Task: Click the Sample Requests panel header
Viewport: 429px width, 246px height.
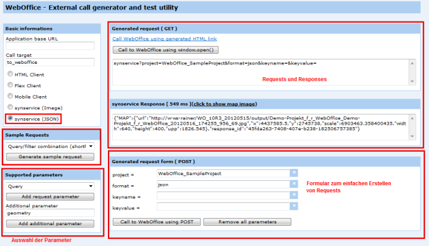Action: (x=52, y=135)
